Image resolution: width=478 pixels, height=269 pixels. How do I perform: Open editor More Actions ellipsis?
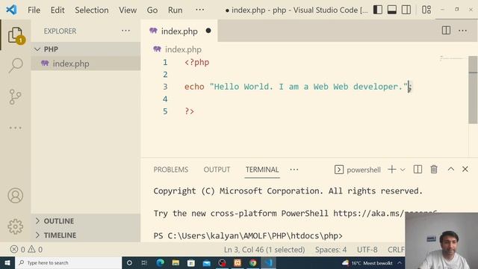(462, 31)
